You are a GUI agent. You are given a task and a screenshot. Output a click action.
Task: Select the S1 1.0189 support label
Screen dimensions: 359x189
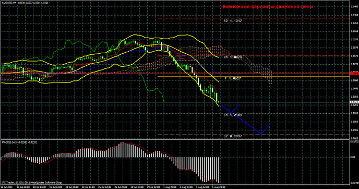(x=233, y=115)
